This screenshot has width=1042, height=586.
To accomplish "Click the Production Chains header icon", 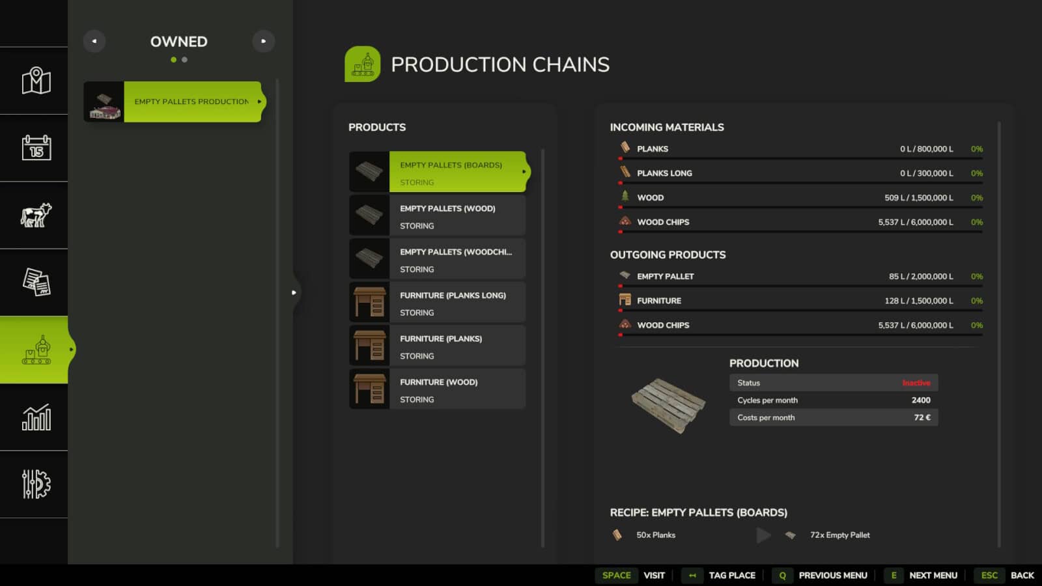I will point(362,64).
